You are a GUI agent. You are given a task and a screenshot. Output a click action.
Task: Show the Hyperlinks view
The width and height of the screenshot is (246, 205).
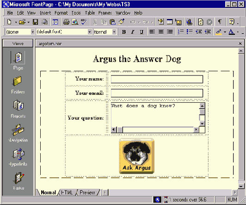(x=18, y=157)
